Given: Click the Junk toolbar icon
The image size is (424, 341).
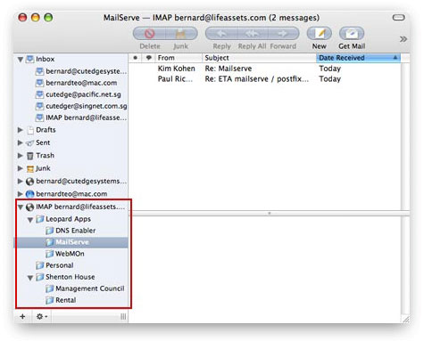Looking at the screenshot, I should 181,34.
